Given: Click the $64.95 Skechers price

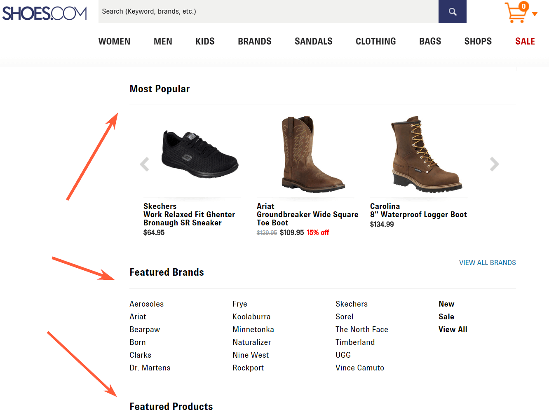Looking at the screenshot, I should point(154,232).
